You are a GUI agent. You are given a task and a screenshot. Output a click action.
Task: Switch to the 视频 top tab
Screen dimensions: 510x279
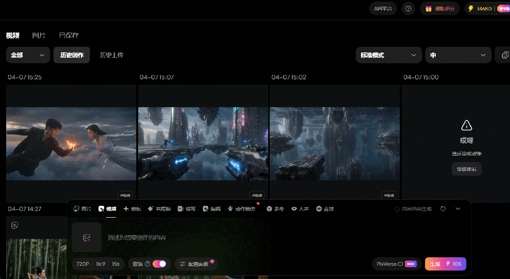tap(13, 35)
